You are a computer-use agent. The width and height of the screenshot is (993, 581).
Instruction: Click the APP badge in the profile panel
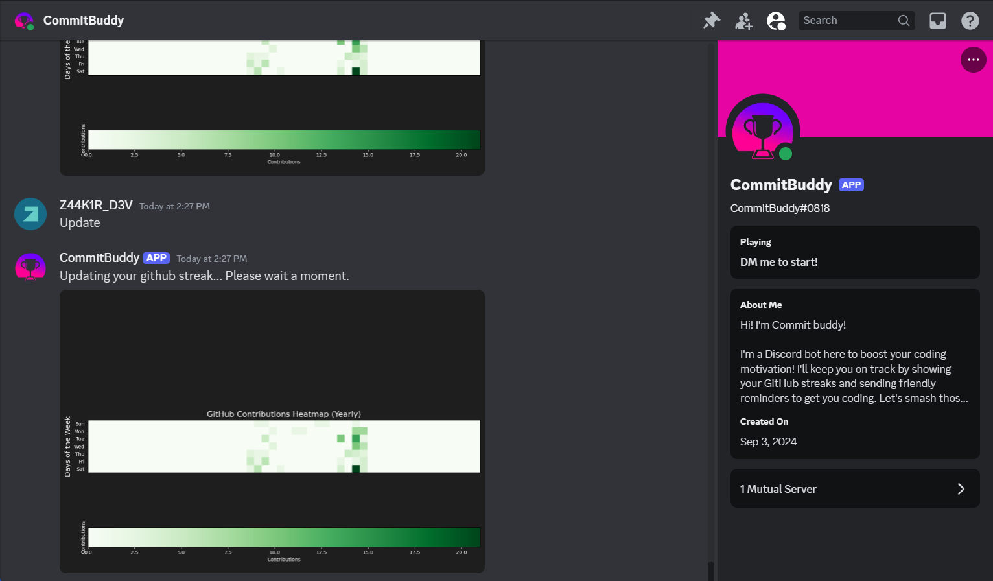[851, 185]
